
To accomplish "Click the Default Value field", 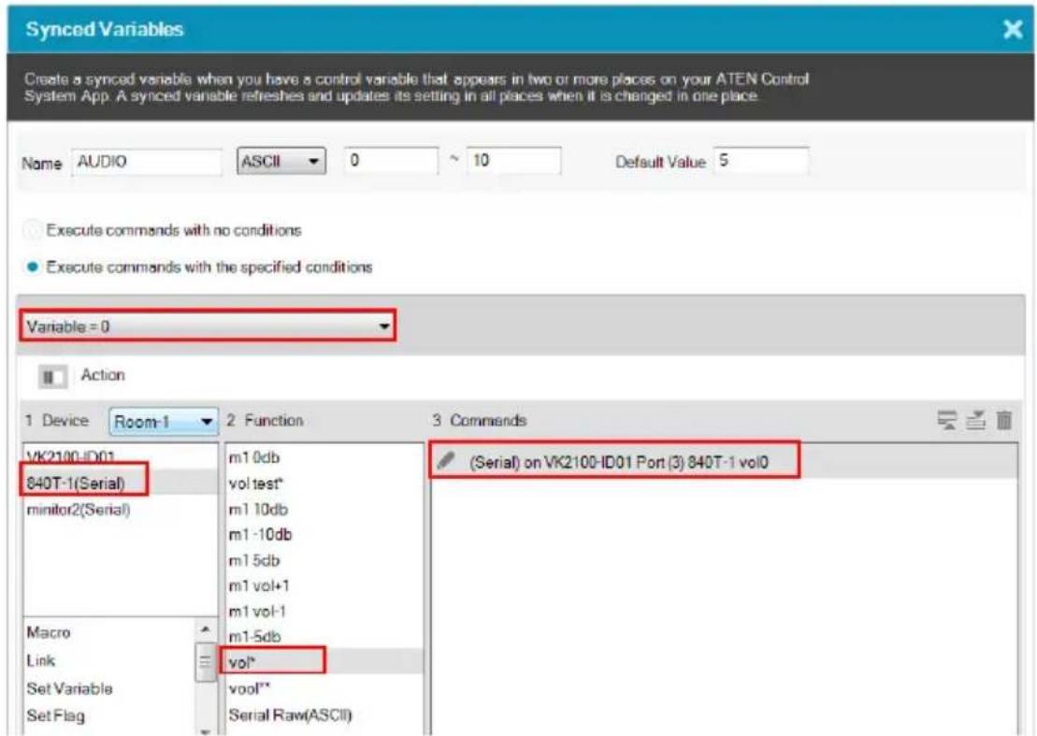I will coord(760,160).
